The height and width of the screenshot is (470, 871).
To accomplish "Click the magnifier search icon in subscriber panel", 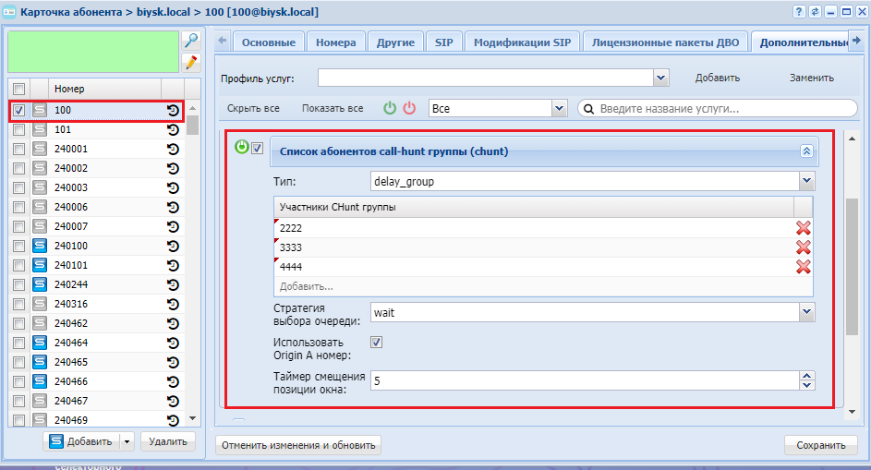I will point(191,40).
